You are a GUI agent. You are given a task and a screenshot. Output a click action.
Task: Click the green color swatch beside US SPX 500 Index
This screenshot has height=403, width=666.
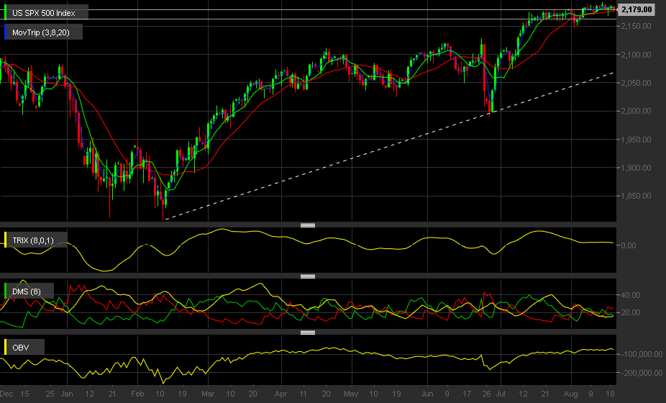[6, 12]
